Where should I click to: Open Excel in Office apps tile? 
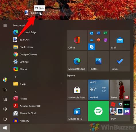point(105,33)
